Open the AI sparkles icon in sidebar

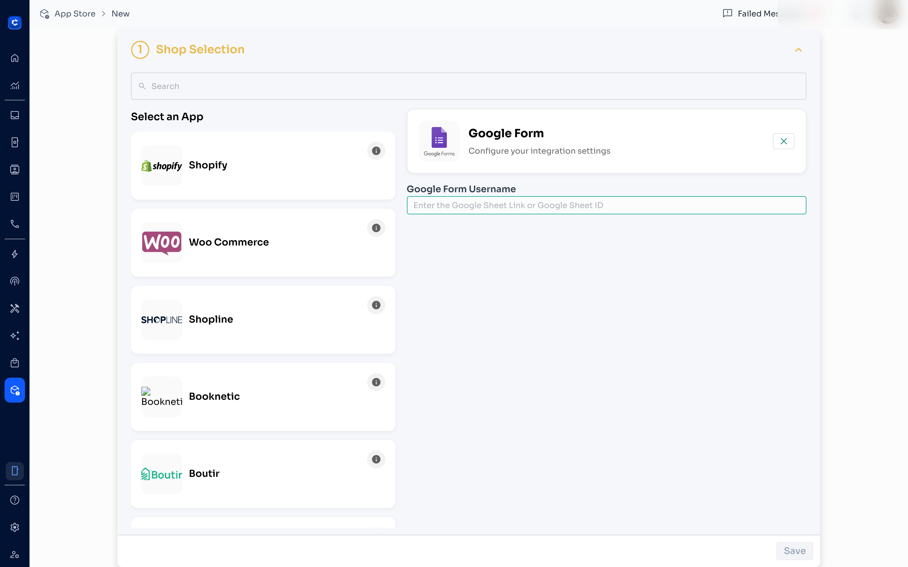[x=15, y=336]
